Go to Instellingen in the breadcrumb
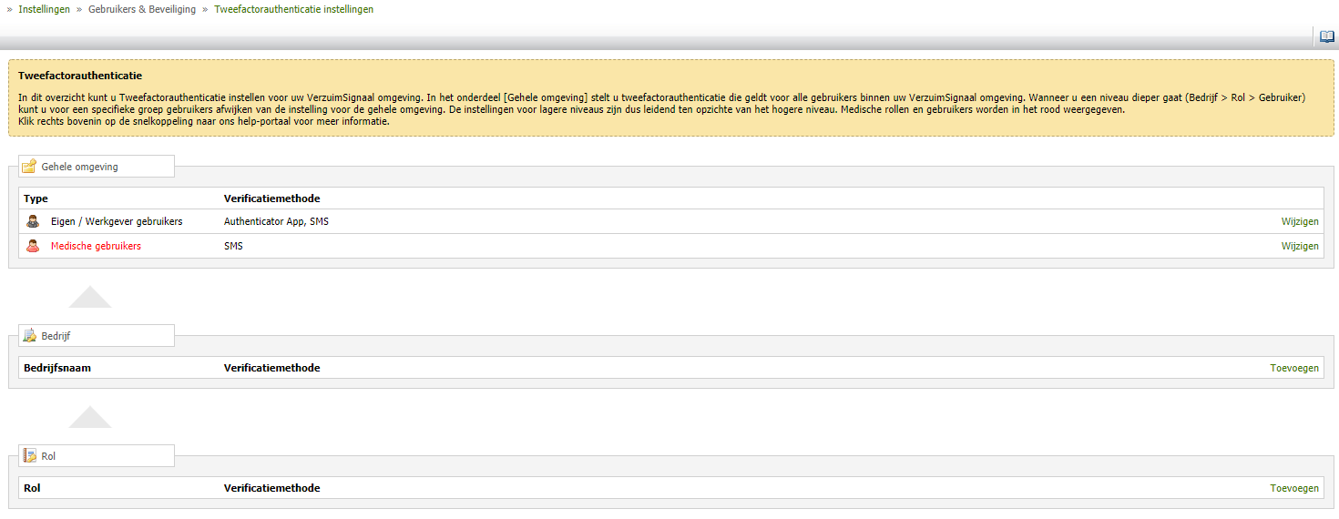1339x519 pixels. 44,9
